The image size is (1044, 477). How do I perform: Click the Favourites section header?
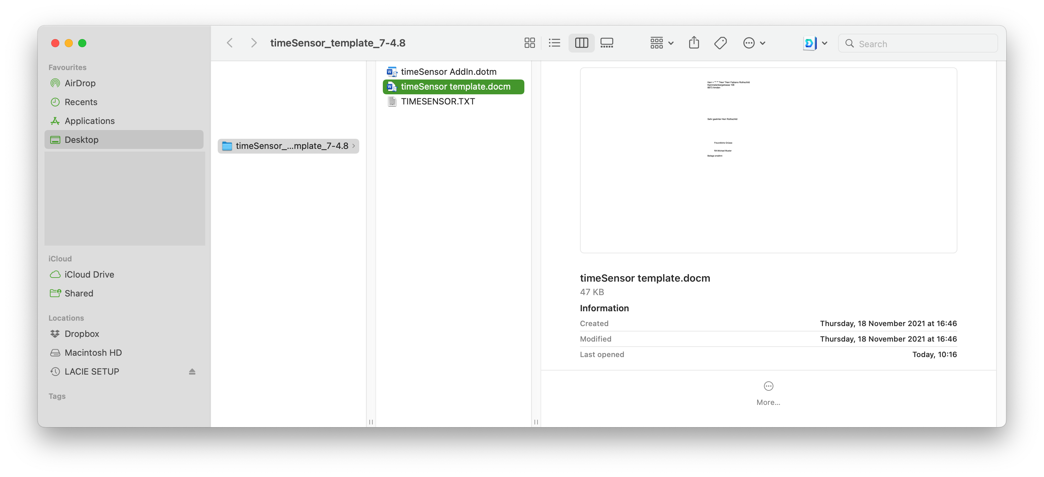click(x=67, y=67)
